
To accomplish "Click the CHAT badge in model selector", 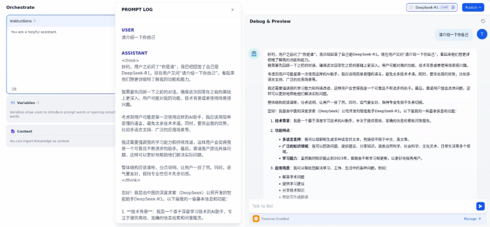I will (x=445, y=7).
